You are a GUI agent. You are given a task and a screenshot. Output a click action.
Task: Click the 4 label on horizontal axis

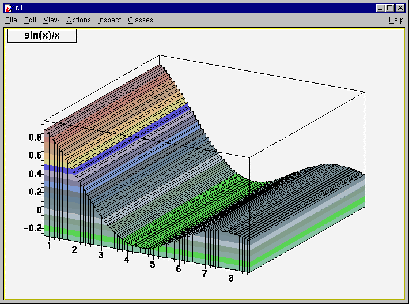127,260
